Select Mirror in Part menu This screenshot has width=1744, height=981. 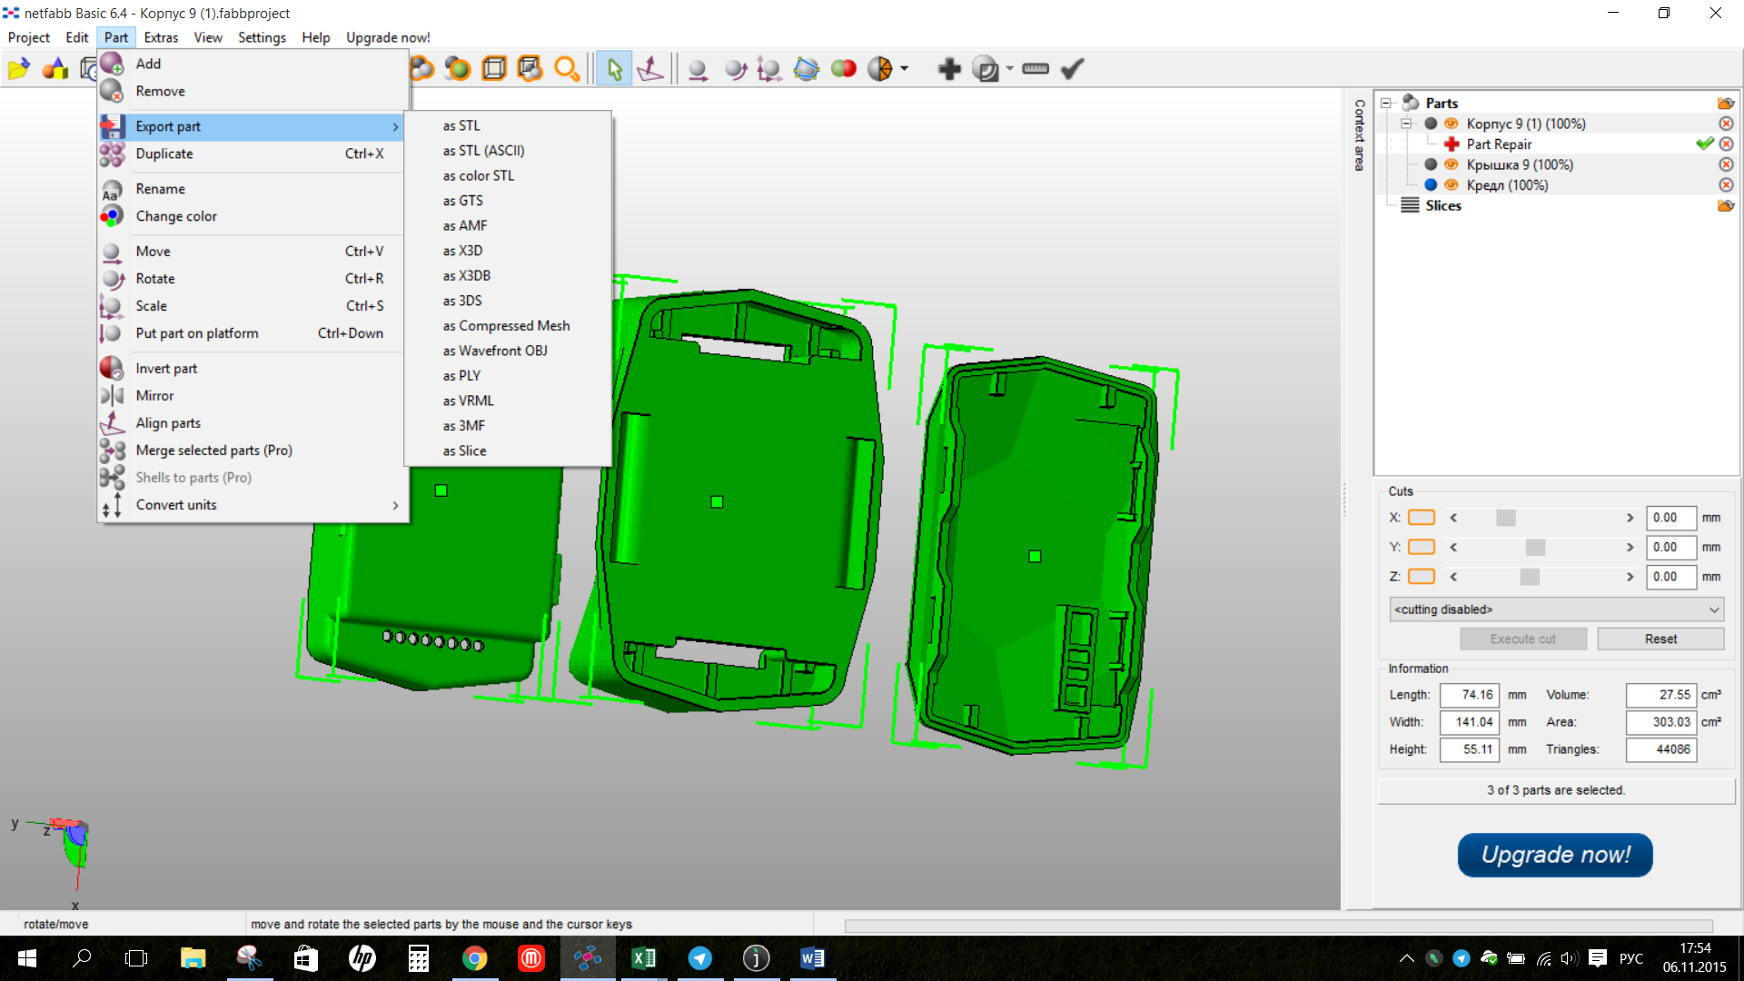[253, 396]
